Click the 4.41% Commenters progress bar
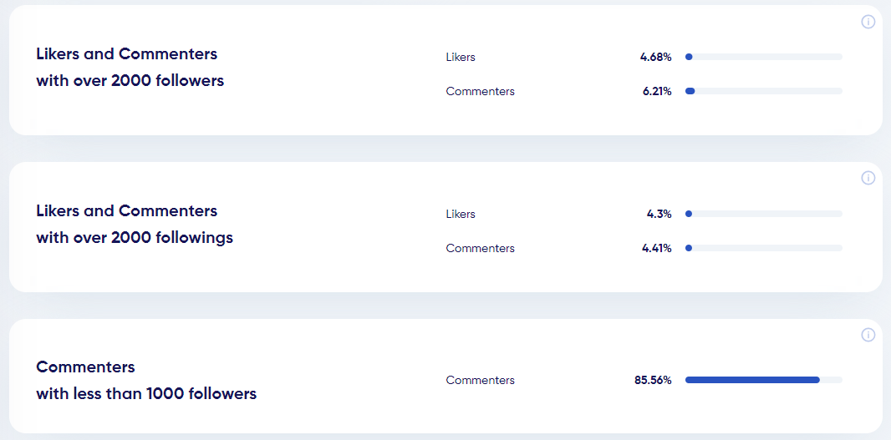891x440 pixels. (764, 248)
